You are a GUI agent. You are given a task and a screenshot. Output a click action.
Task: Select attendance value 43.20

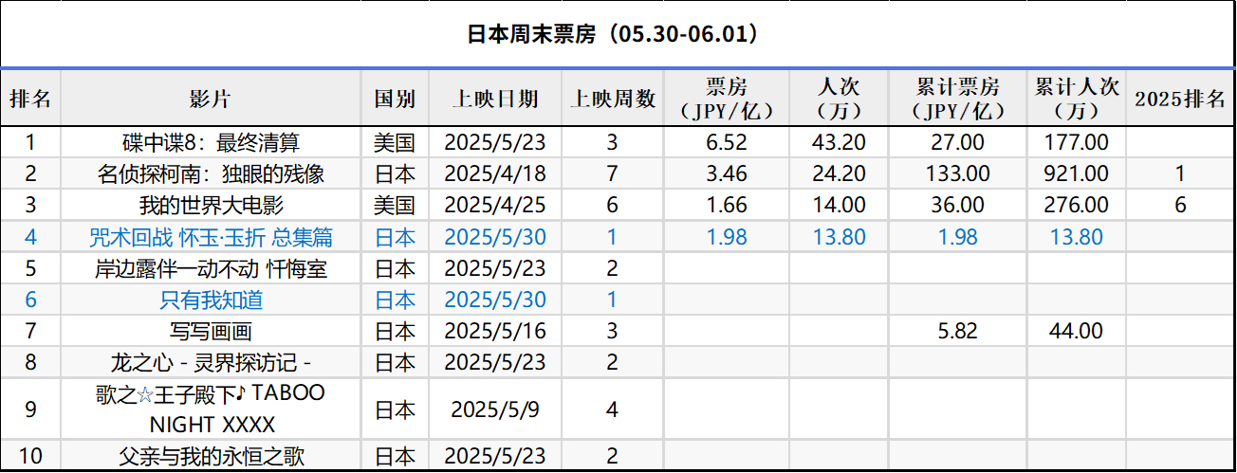tap(839, 143)
